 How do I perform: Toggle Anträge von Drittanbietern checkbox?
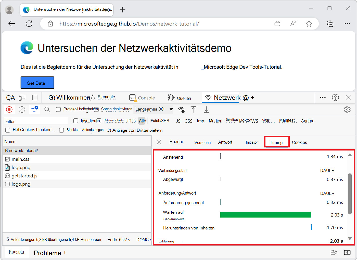(x=109, y=130)
